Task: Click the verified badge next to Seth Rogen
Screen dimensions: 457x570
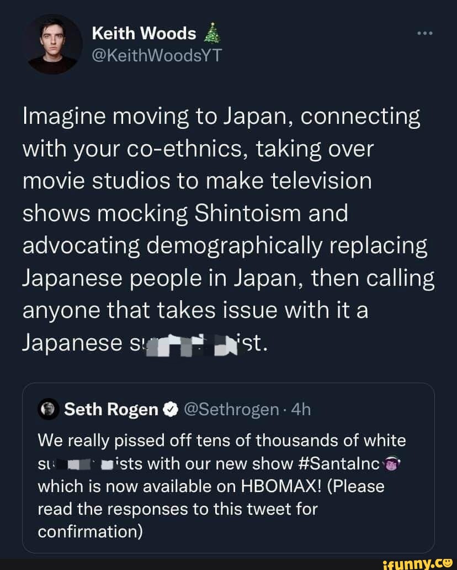Action: pos(171,409)
